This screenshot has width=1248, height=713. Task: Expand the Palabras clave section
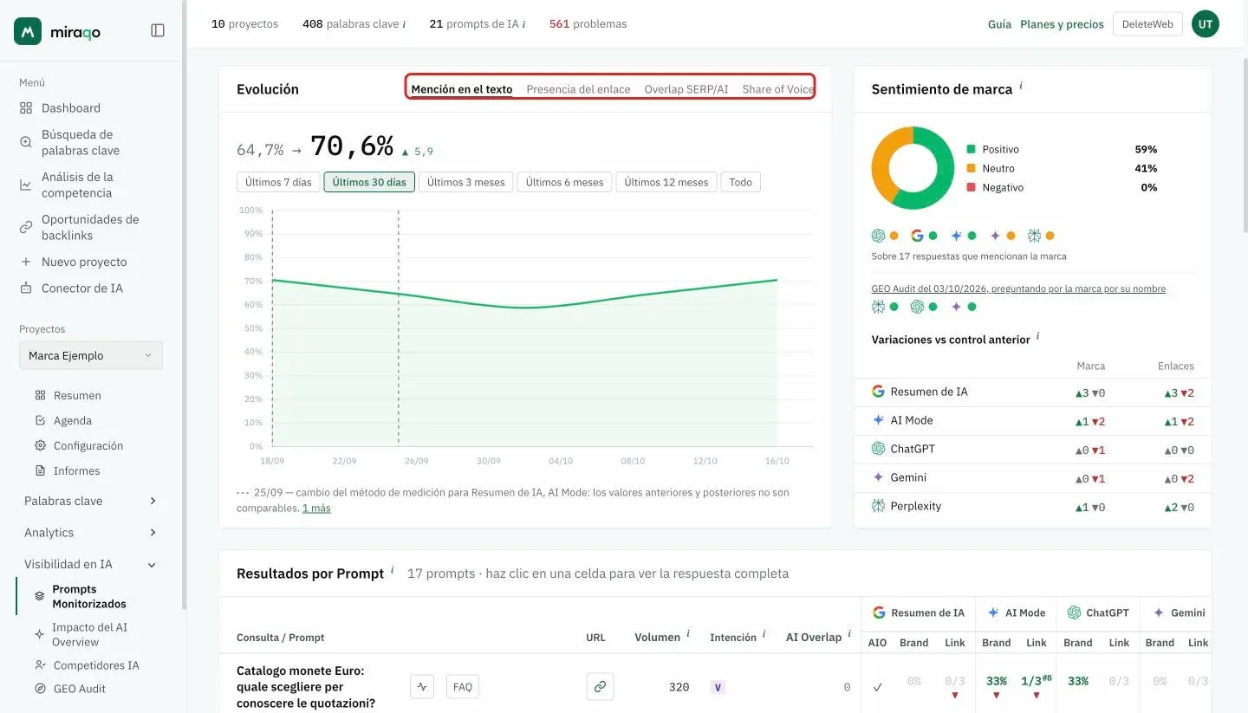point(91,501)
